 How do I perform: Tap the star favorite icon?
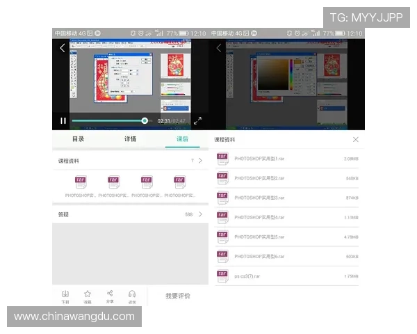[x=88, y=294]
